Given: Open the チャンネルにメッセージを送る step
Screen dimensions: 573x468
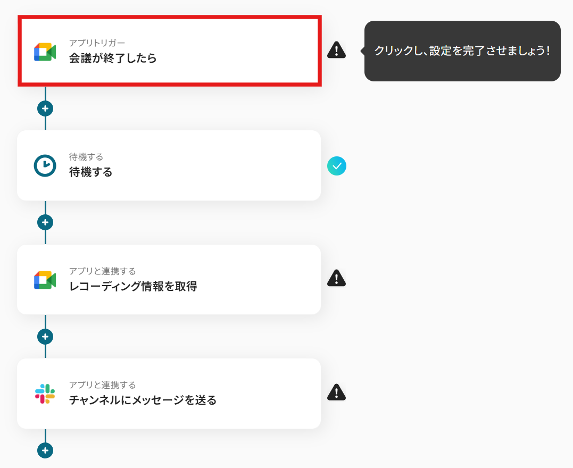Looking at the screenshot, I should pos(169,394).
